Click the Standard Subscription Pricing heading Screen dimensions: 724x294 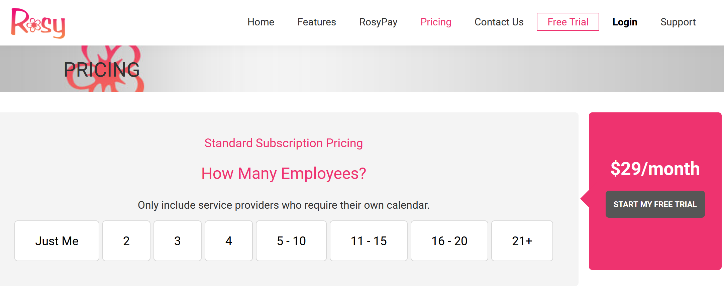(x=284, y=143)
